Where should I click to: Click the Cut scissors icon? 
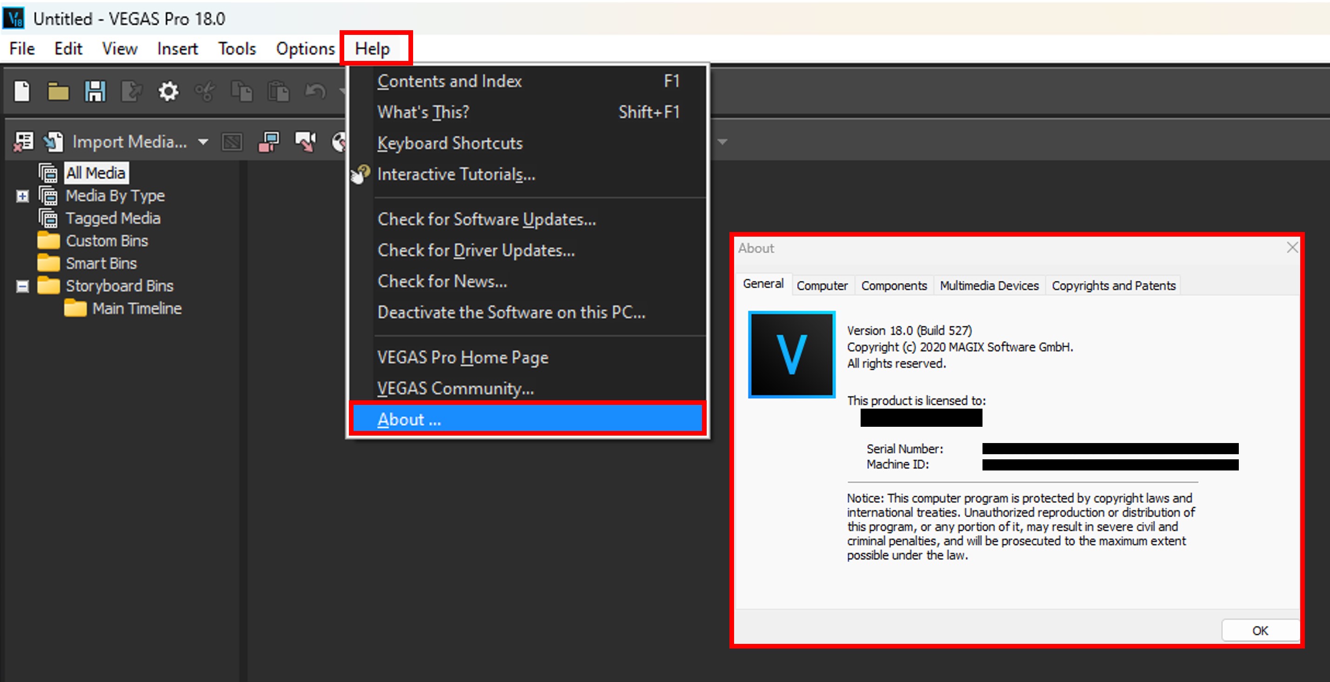205,92
